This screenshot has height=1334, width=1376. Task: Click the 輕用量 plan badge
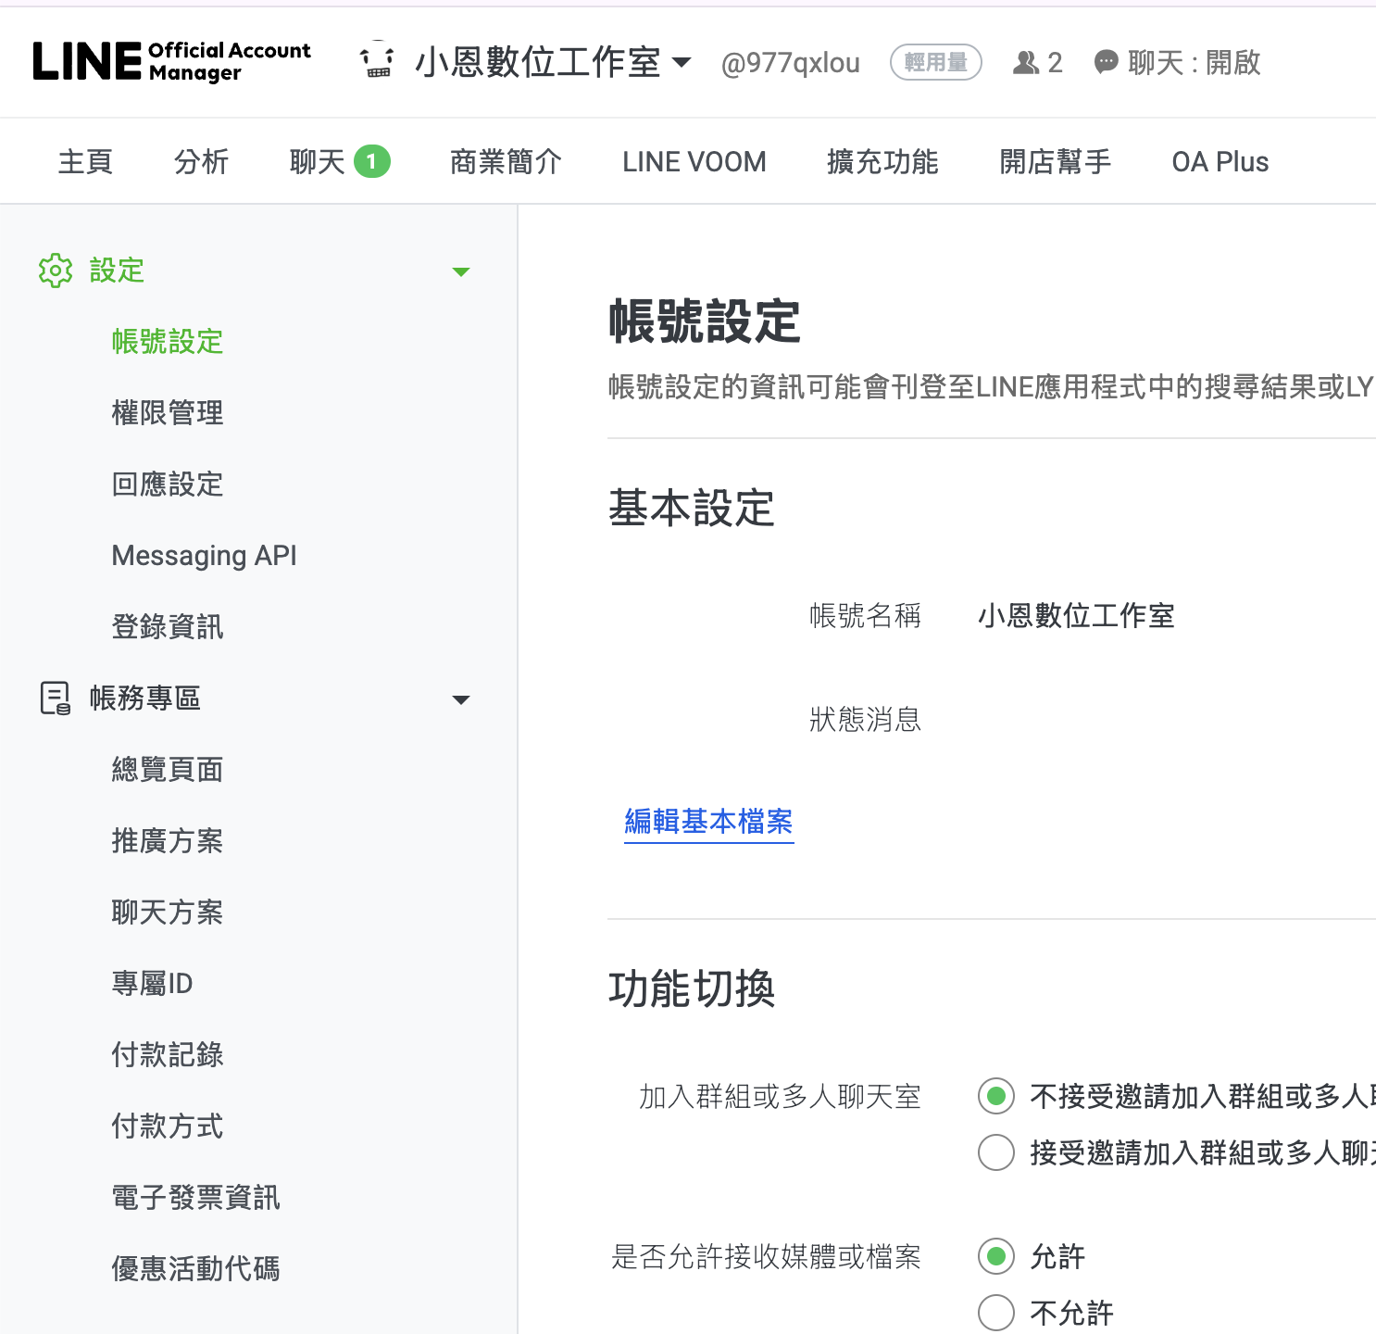coord(936,61)
